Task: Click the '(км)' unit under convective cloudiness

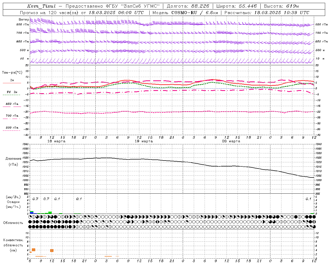Action: coord(13,250)
